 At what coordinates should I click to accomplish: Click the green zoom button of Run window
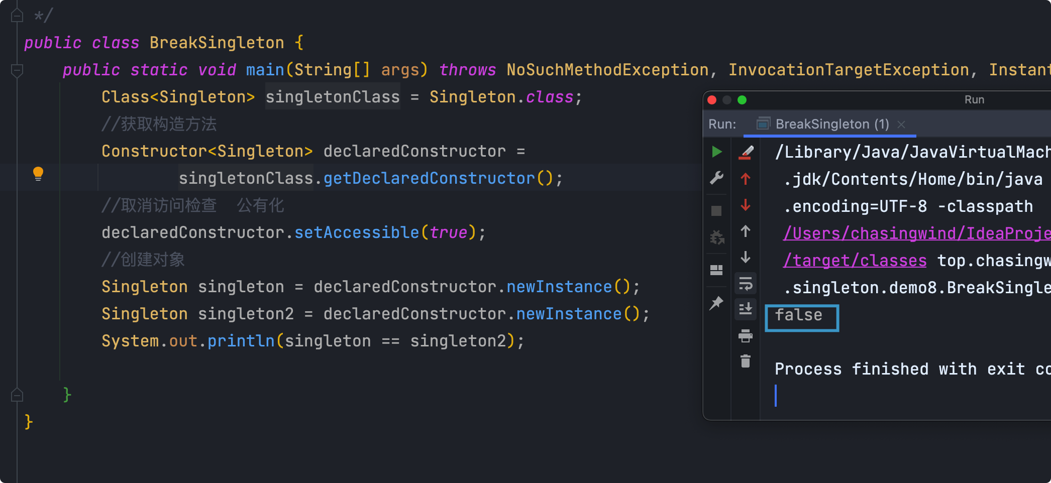[x=742, y=100]
